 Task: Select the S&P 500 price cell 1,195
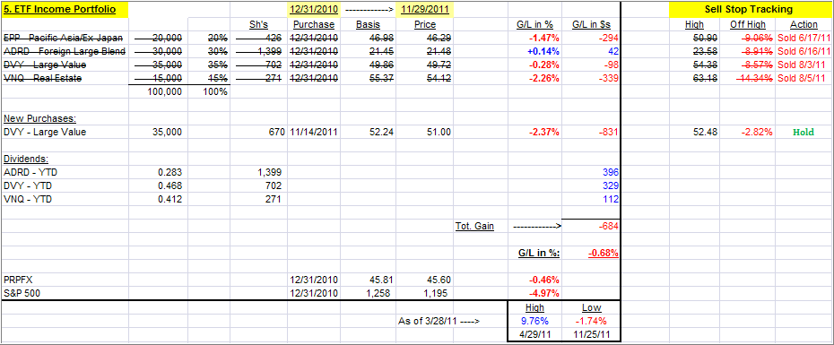pos(425,293)
